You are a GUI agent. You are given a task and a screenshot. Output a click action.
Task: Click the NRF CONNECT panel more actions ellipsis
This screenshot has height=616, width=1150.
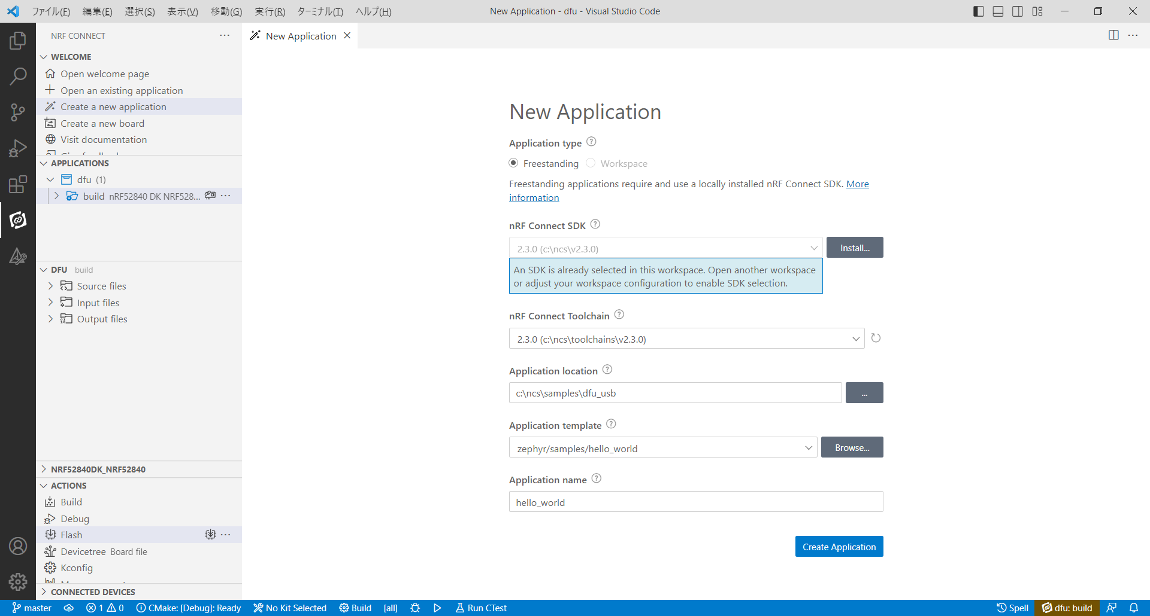225,36
